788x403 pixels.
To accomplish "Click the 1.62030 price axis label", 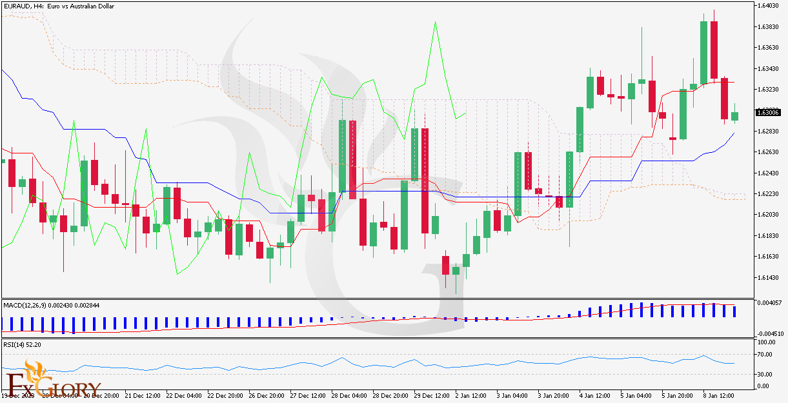I will (769, 215).
